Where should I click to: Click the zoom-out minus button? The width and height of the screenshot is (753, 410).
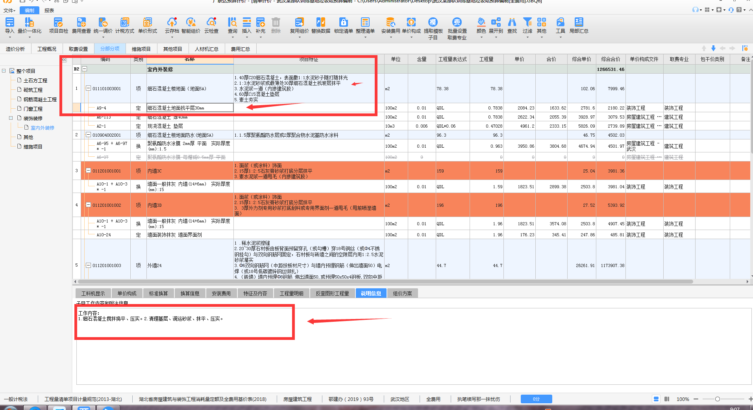[x=696, y=399]
